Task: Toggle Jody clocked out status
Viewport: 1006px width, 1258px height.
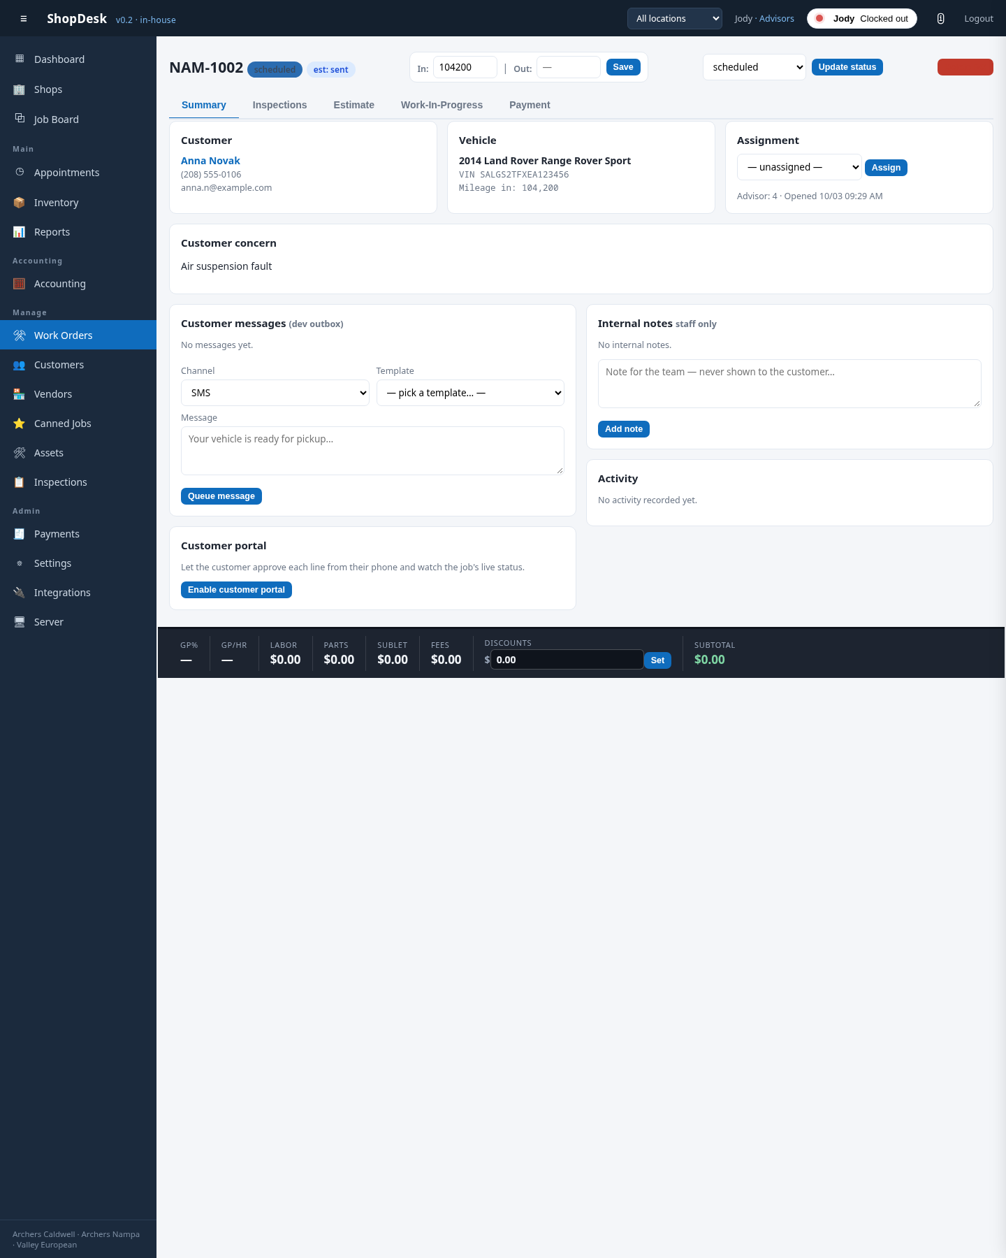Action: click(x=862, y=19)
